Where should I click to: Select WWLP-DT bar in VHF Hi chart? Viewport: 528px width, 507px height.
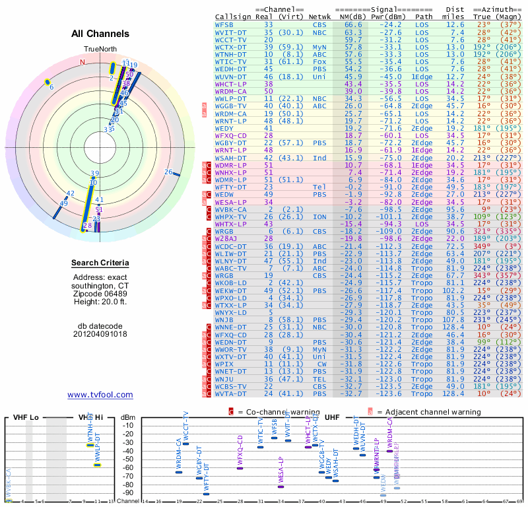point(97,465)
